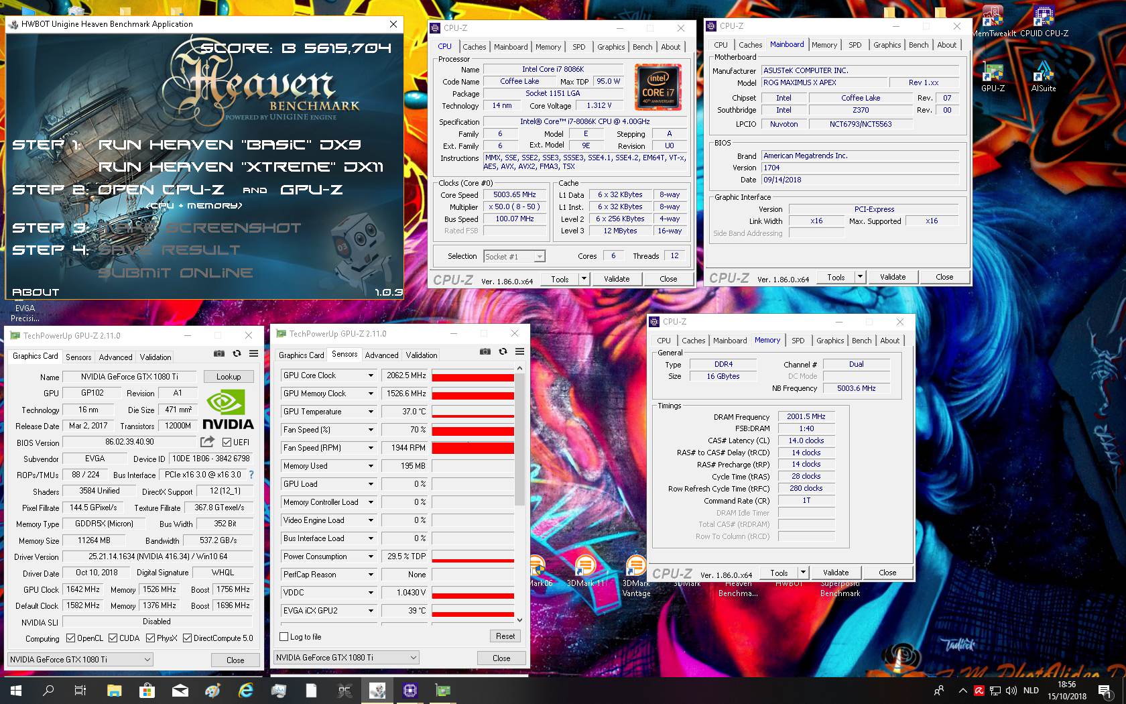Open Bench tab in CPU-Z CPU window
Screen dimensions: 1126x704
point(642,47)
